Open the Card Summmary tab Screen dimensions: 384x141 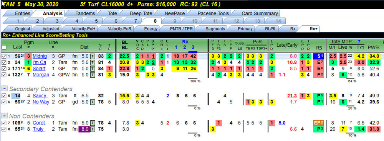(260, 13)
